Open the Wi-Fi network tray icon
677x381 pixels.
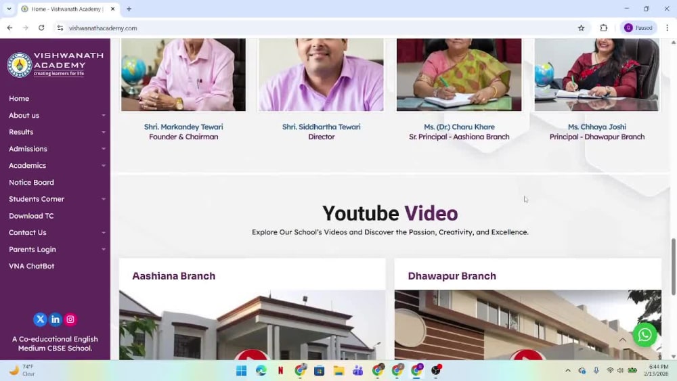pos(610,370)
